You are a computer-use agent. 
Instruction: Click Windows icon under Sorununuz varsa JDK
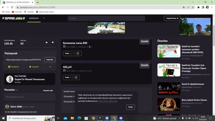pyautogui.click(x=64, y=47)
